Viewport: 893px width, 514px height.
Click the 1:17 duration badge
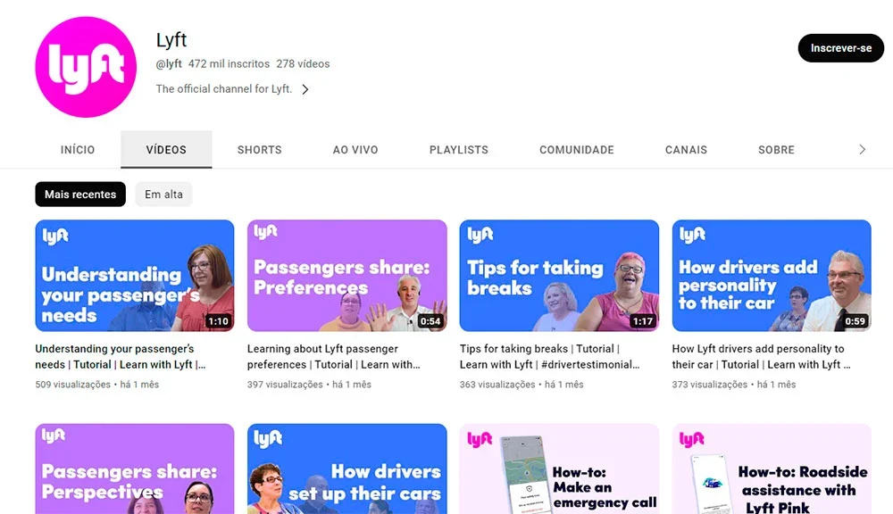(642, 321)
